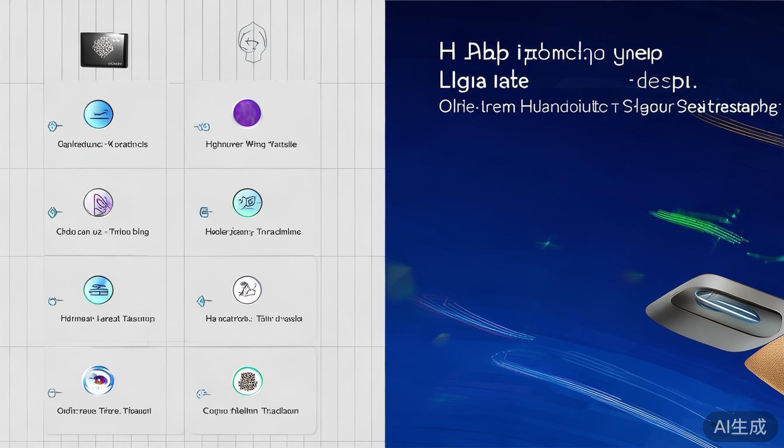Select the purple round icon above Hghnuver Wing

247,113
